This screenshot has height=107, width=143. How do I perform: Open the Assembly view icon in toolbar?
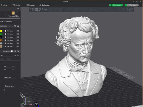click(x=131, y=10)
